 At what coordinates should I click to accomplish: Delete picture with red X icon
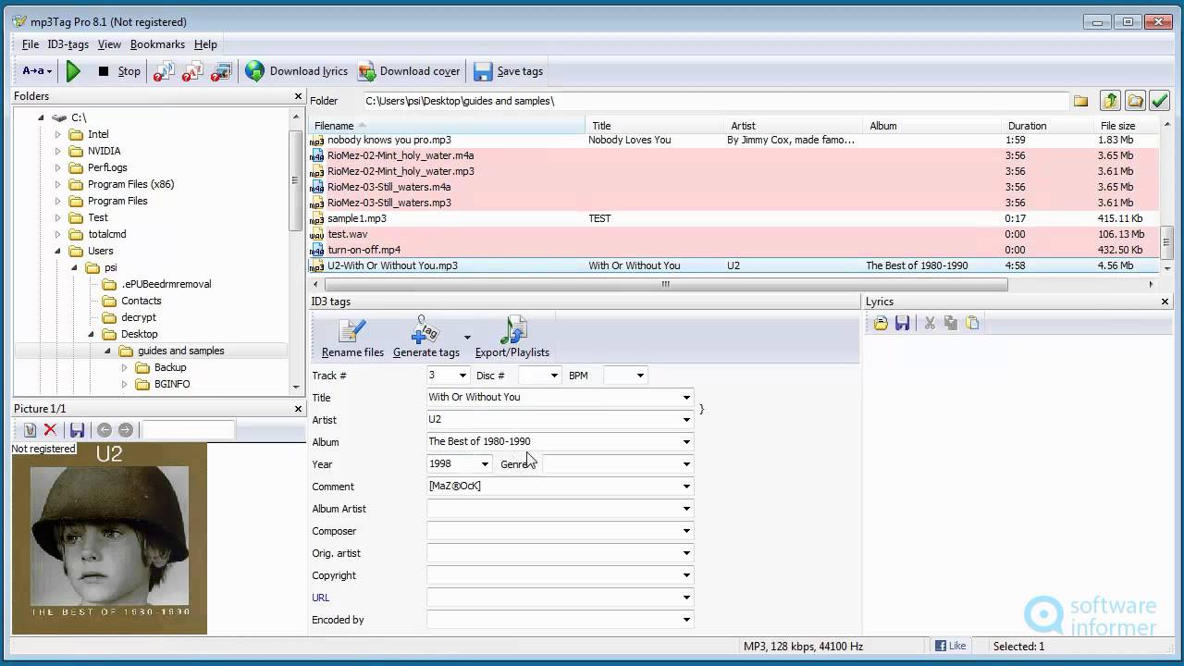tap(51, 430)
